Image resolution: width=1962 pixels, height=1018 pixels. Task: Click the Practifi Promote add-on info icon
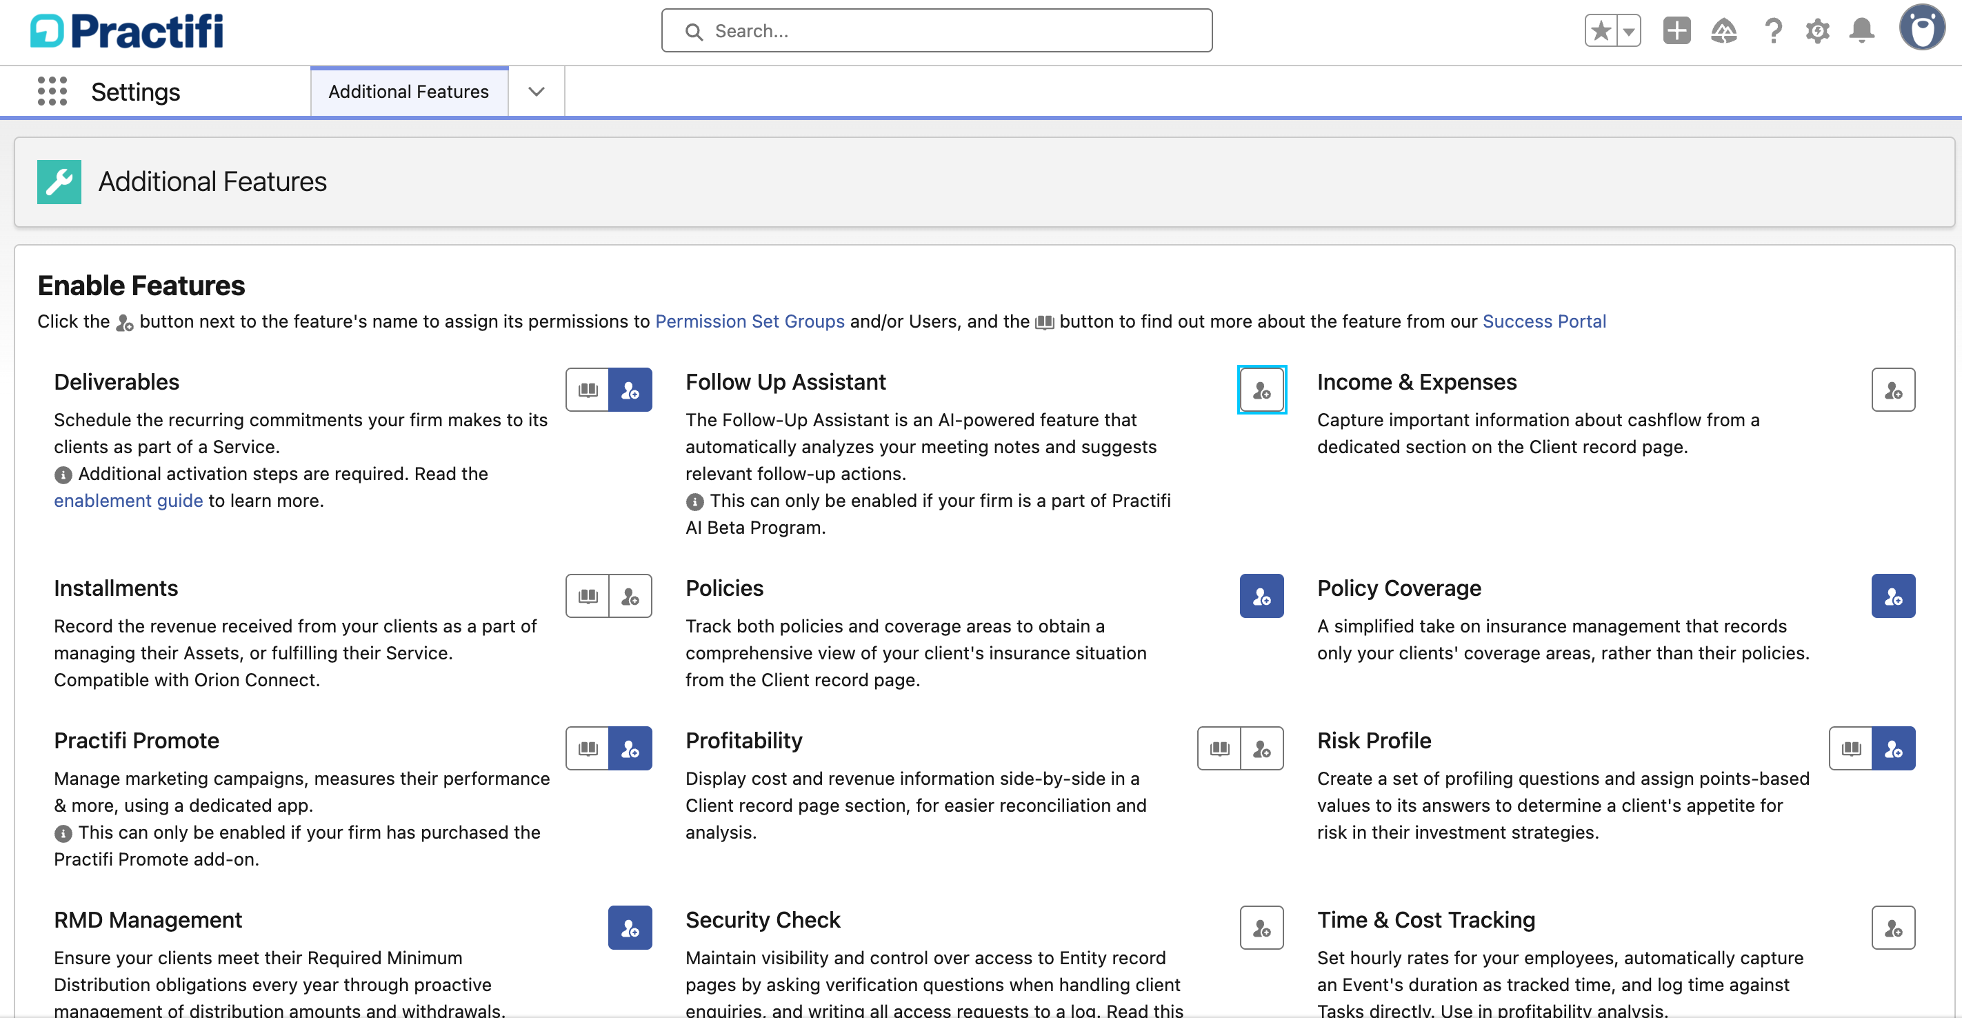pos(63,834)
